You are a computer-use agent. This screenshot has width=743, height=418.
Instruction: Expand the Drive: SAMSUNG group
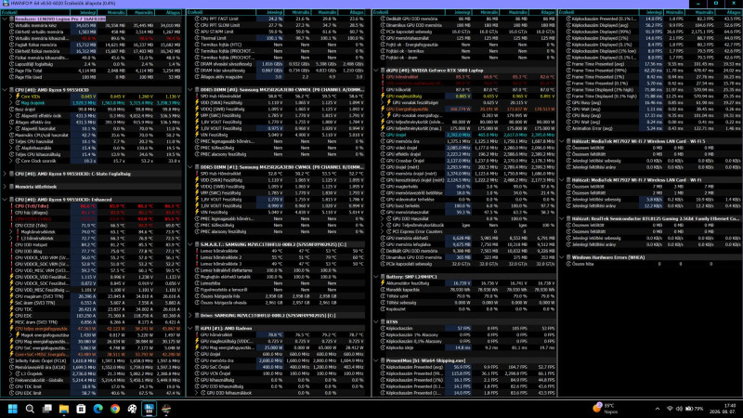pyautogui.click(x=190, y=315)
